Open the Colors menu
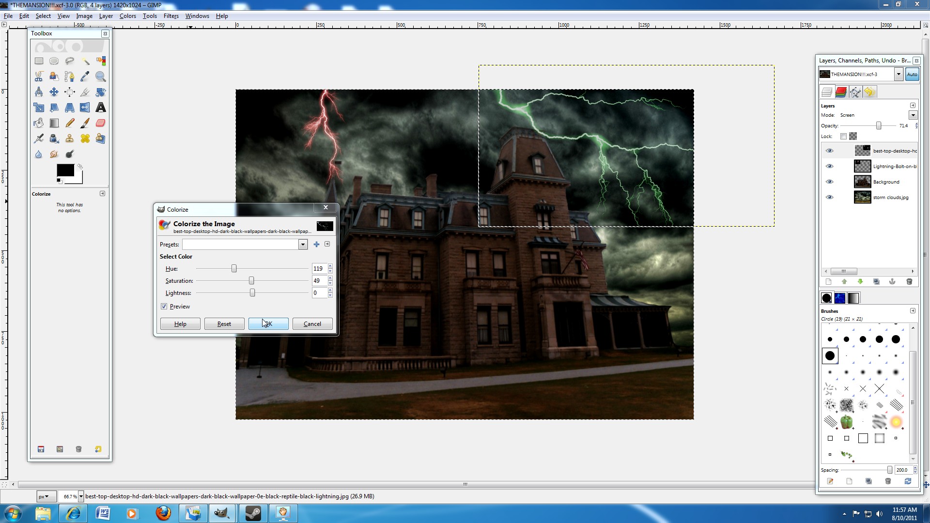Screen dimensions: 930x523 coord(128,16)
